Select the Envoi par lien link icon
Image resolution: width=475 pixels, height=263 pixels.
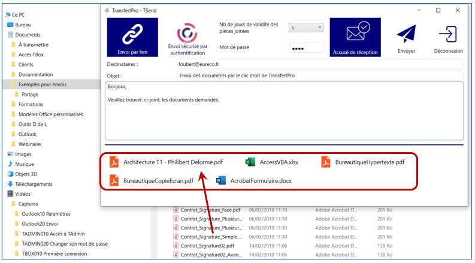[x=132, y=35]
